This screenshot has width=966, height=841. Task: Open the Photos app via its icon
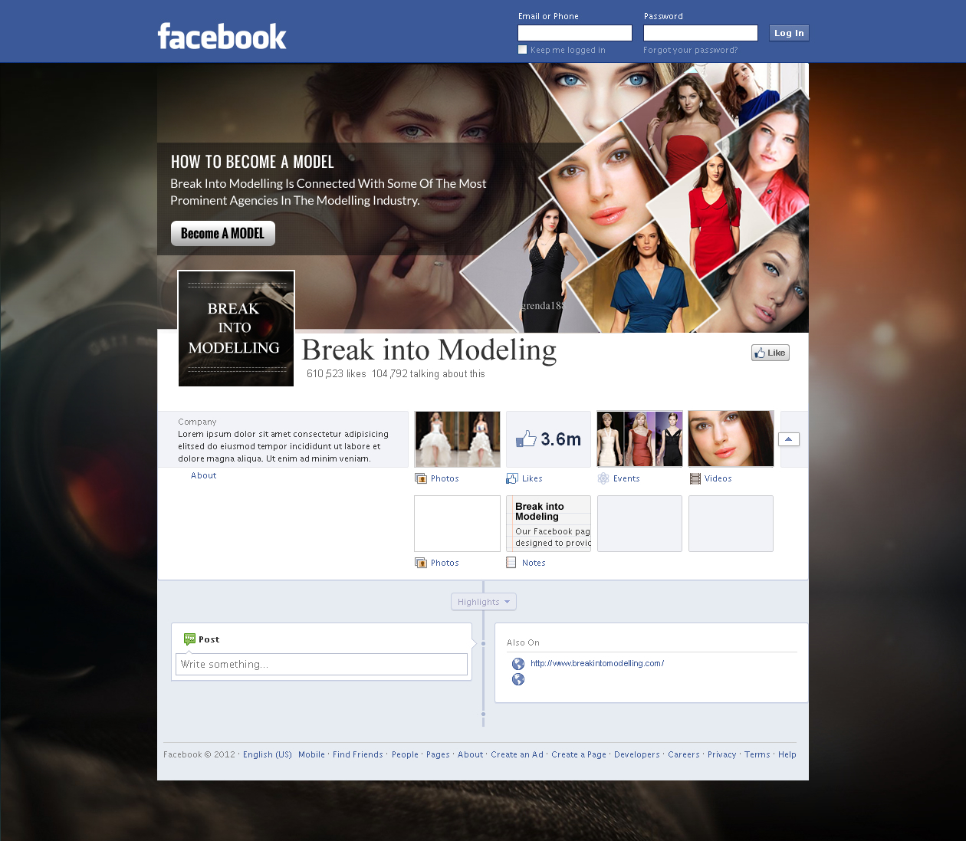(421, 478)
